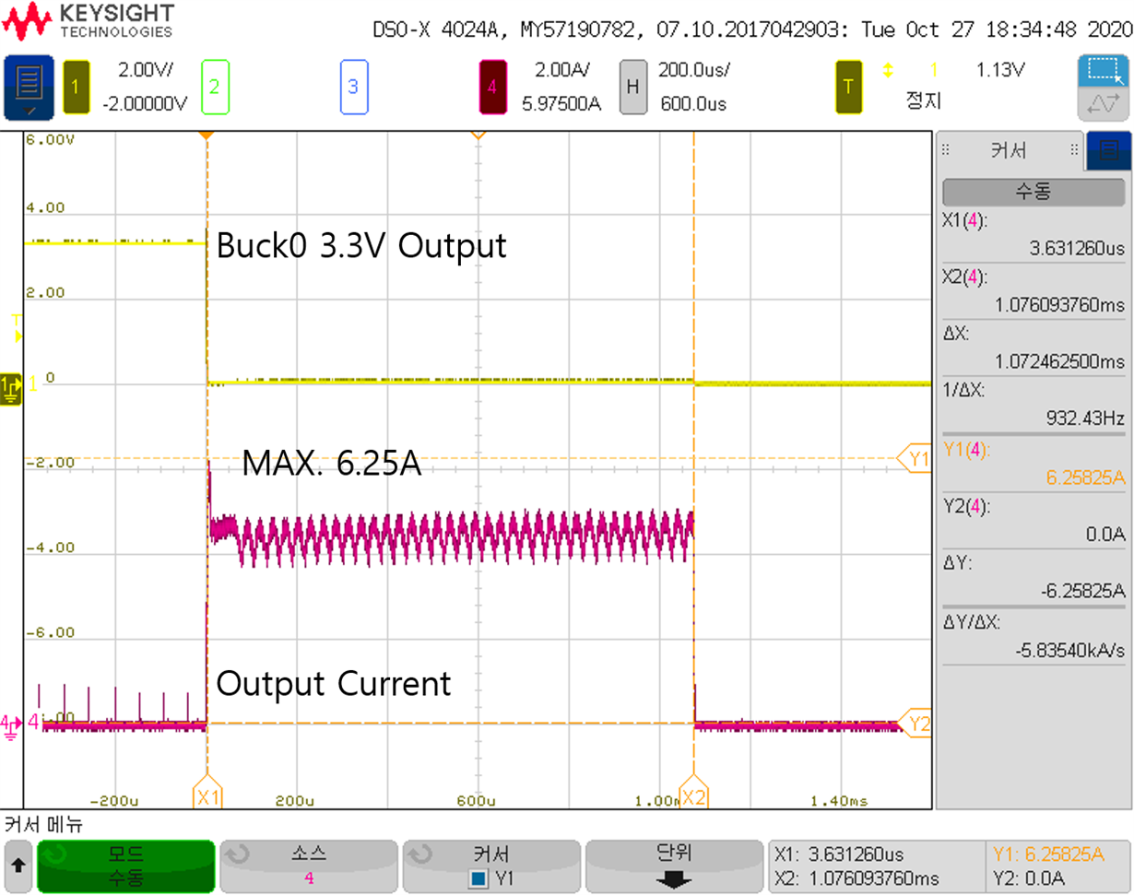Screen dimensions: 1134x895
Task: Open the sidebar list icon beside 커서 tab
Action: point(1109,150)
